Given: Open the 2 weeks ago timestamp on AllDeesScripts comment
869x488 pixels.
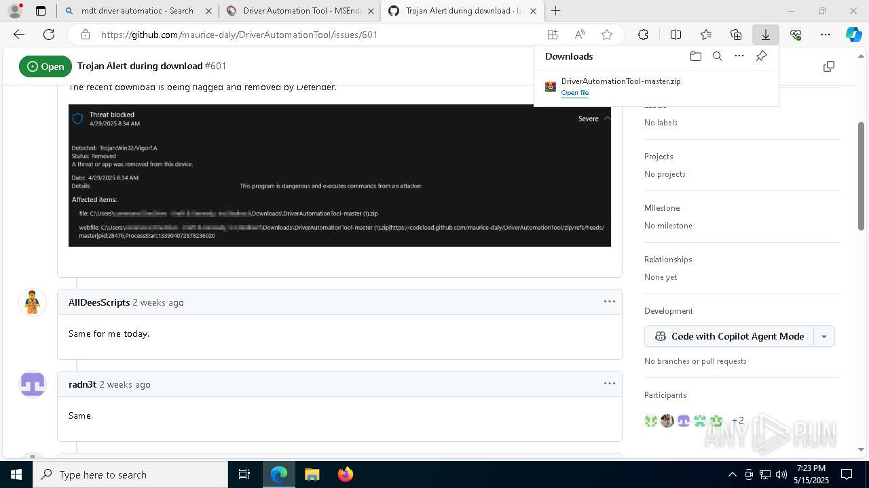Looking at the screenshot, I should point(158,302).
